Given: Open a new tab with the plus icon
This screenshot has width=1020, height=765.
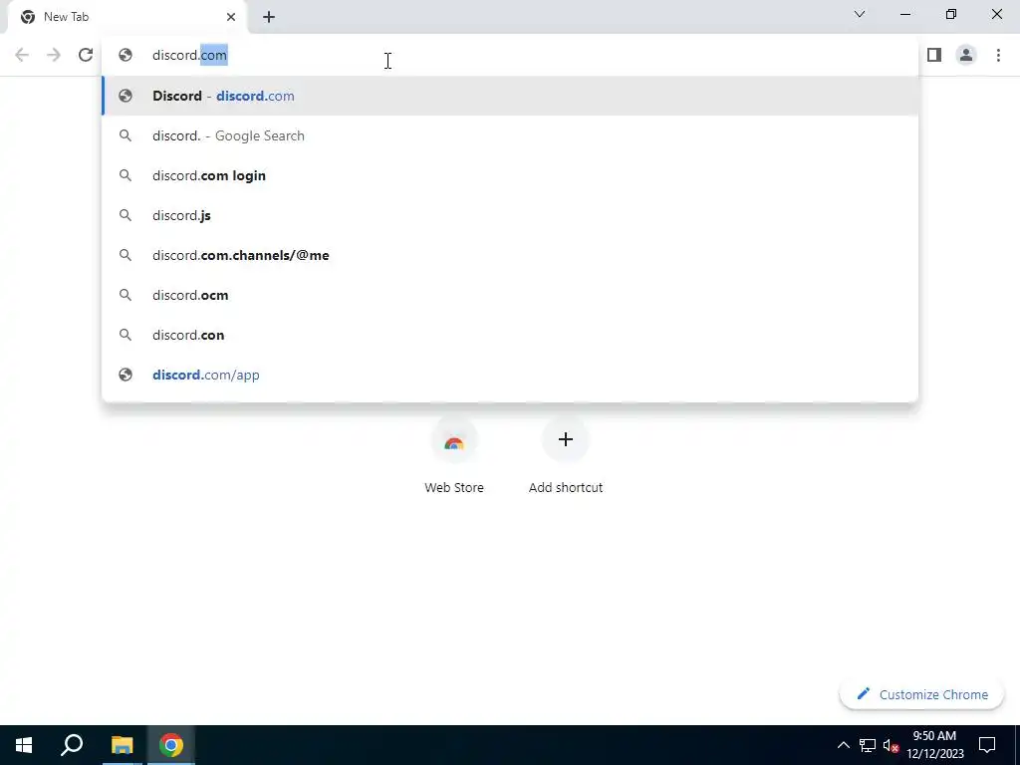Looking at the screenshot, I should point(269,17).
